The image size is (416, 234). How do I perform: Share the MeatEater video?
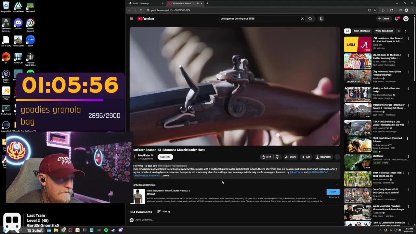click(291, 157)
